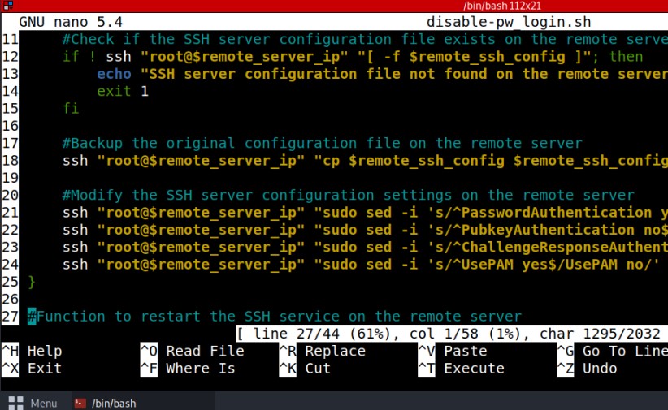Select the ^T Execute shortcut

click(x=460, y=368)
